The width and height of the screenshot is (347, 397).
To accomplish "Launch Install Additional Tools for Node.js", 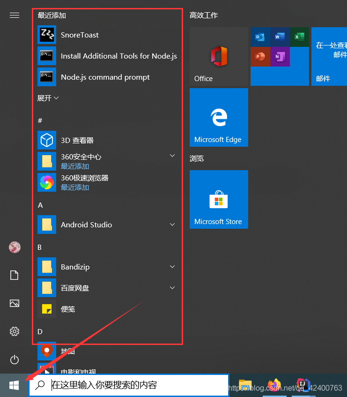I will (107, 56).
